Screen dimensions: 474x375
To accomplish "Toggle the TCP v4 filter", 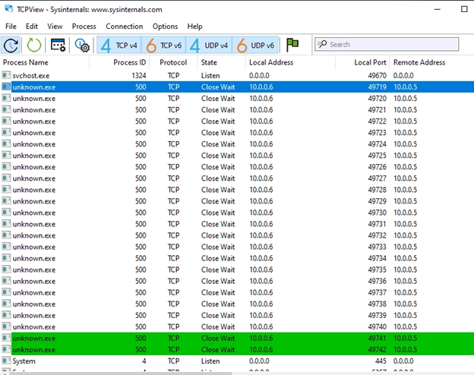I will [119, 46].
